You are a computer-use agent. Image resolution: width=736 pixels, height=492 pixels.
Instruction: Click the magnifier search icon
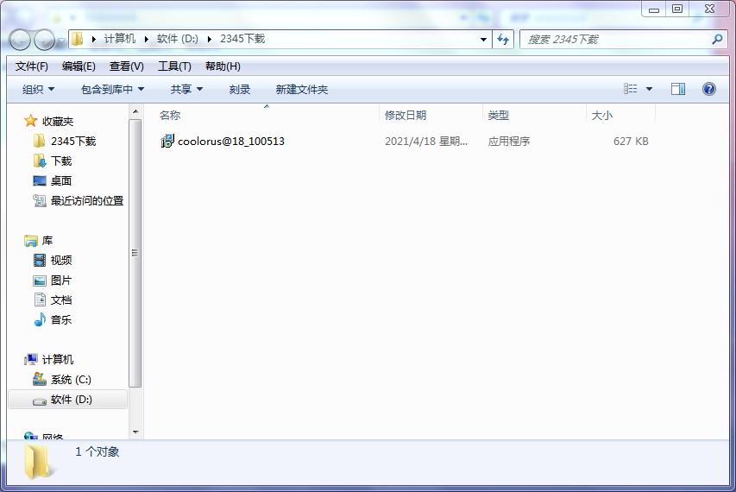[x=717, y=40]
